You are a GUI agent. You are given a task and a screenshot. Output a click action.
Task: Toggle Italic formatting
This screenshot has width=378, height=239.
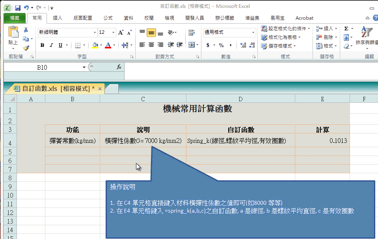click(x=51, y=45)
